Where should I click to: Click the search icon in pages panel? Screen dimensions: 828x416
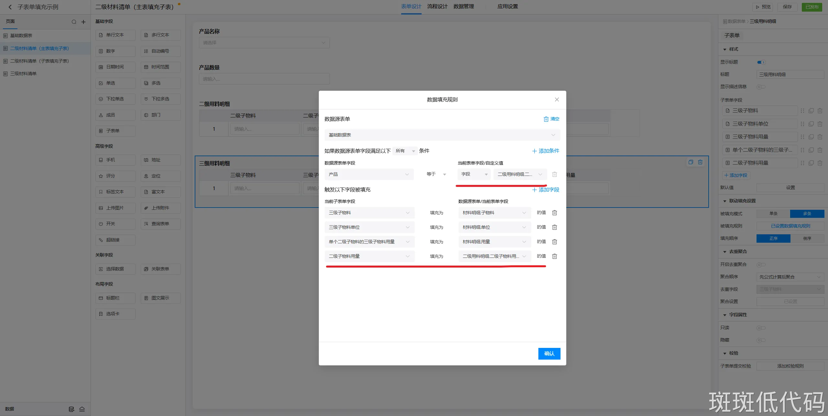pos(74,22)
